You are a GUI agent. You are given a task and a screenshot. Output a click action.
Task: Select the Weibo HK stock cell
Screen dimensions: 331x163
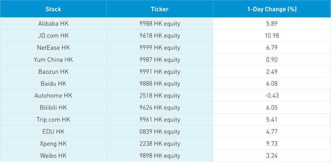tap(53, 155)
